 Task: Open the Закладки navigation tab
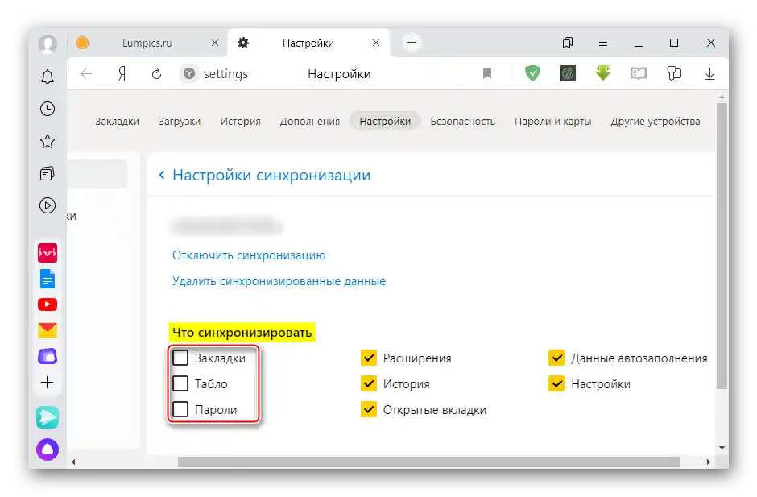tap(118, 122)
